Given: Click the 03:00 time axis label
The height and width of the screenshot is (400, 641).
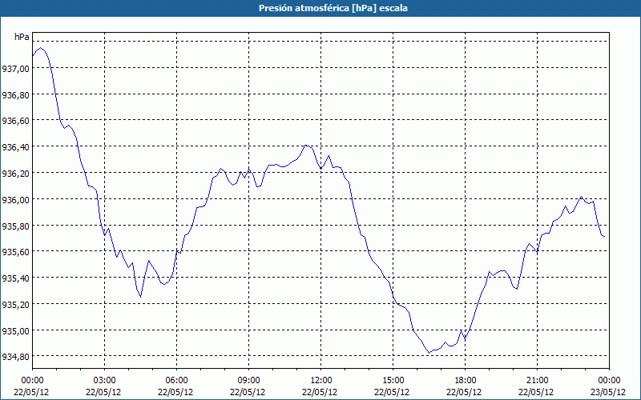Looking at the screenshot, I should [x=104, y=381].
